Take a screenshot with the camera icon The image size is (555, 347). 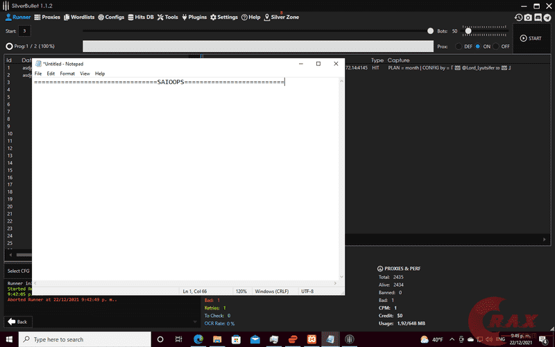(528, 17)
